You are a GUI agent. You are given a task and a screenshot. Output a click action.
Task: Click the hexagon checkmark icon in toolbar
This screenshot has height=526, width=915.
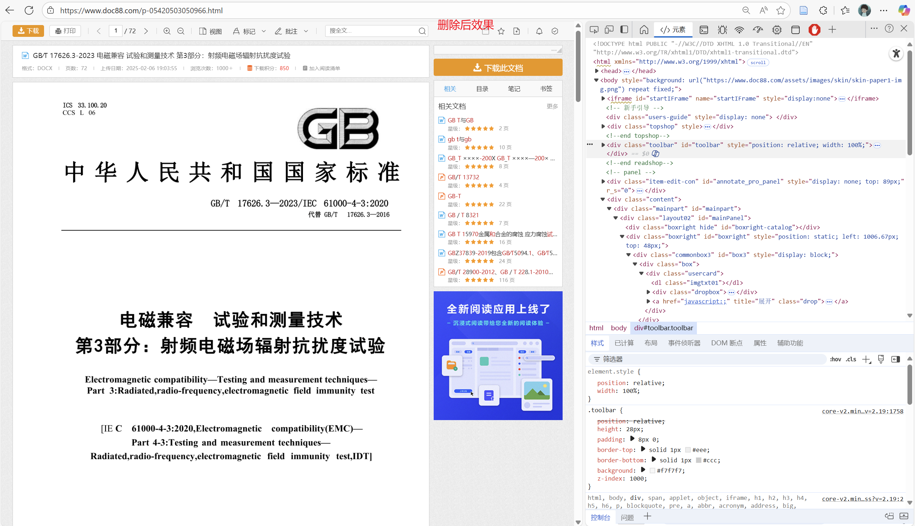[x=555, y=31]
